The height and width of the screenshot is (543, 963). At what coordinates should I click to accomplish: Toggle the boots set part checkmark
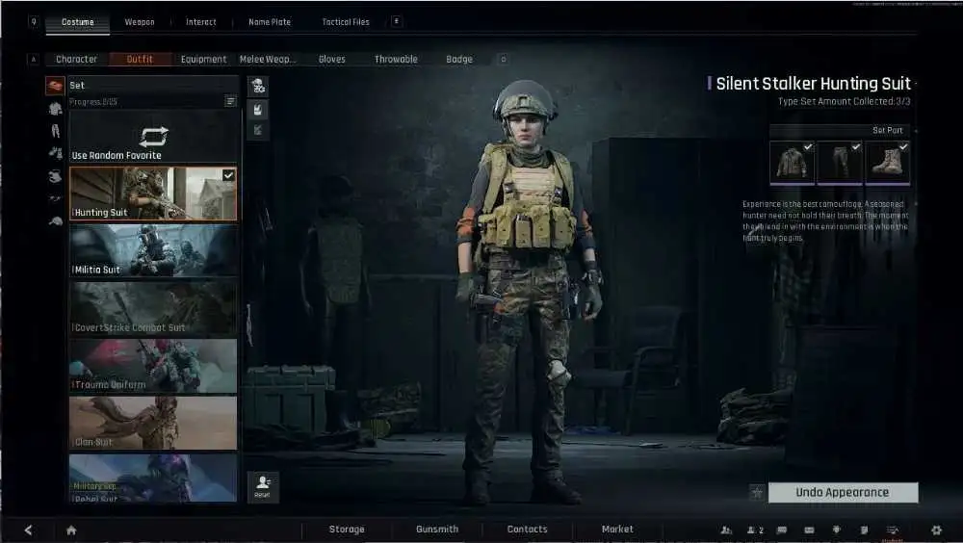[903, 146]
